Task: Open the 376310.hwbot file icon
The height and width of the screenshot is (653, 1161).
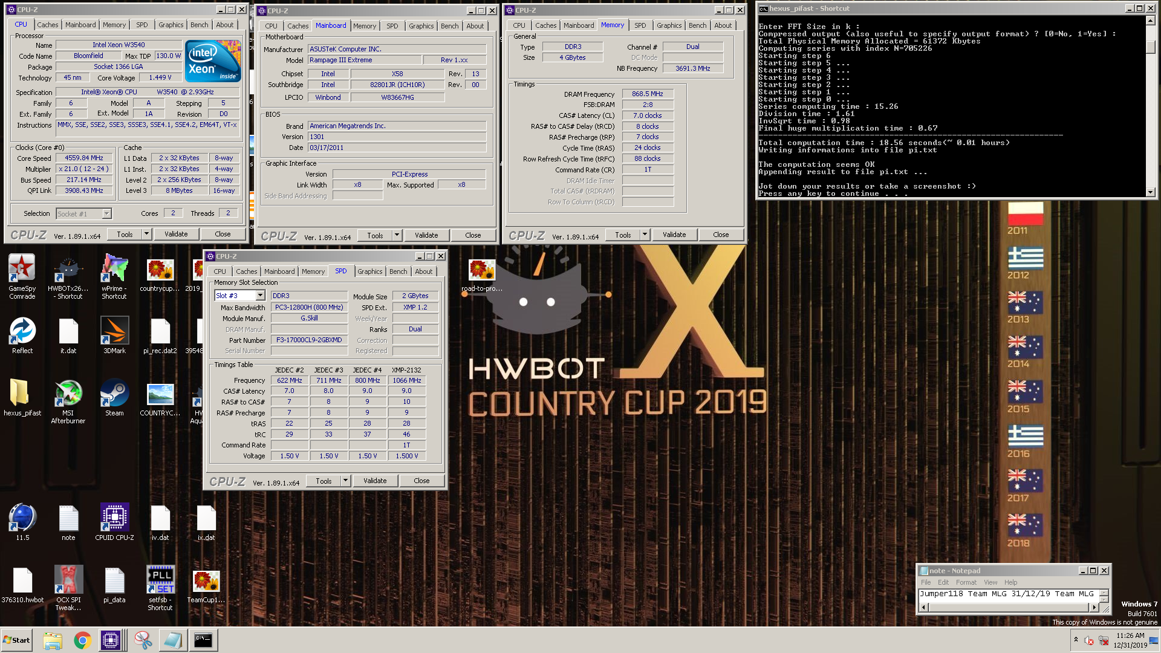Action: click(22, 585)
